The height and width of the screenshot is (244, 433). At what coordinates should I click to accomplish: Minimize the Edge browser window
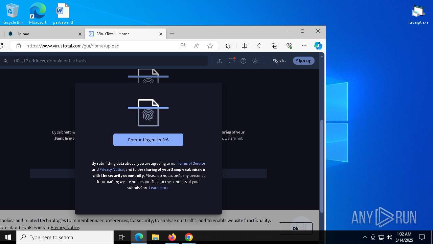coord(287,31)
